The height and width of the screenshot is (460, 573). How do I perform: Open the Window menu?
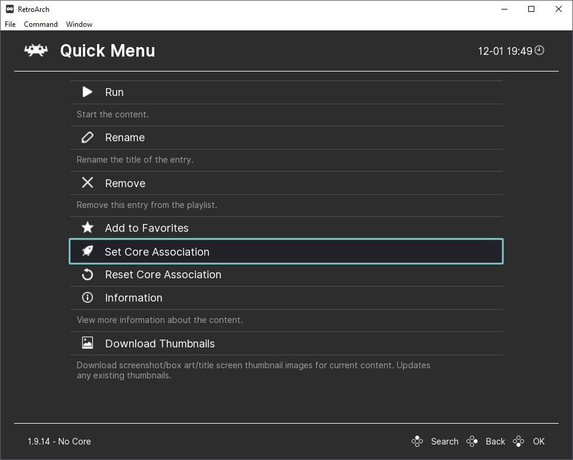coord(79,24)
